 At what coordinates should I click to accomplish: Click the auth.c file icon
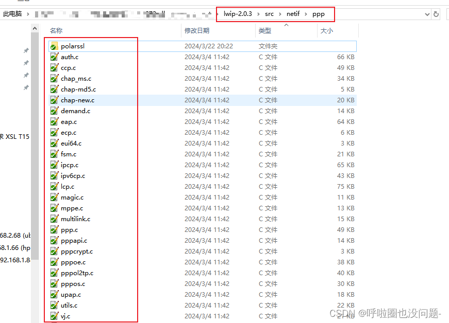(54, 57)
